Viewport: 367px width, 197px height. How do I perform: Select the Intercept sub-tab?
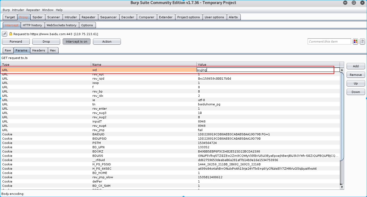[12, 25]
